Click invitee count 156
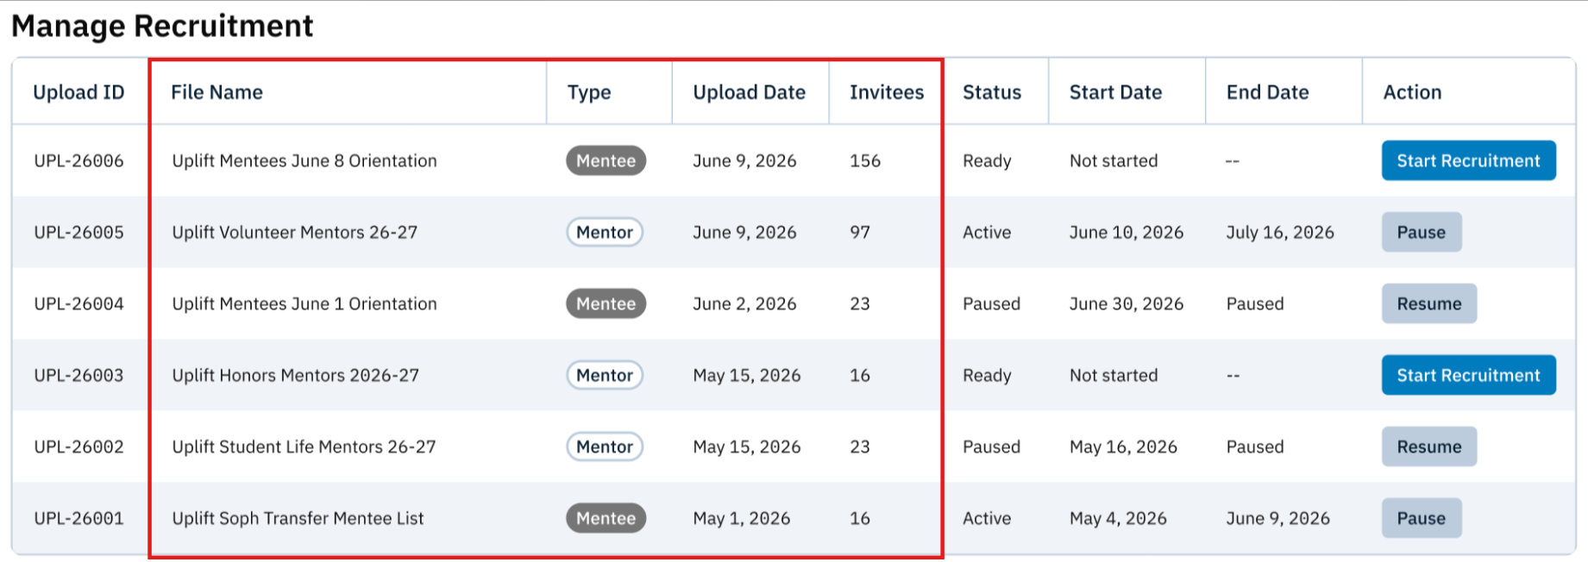 pyautogui.click(x=865, y=160)
